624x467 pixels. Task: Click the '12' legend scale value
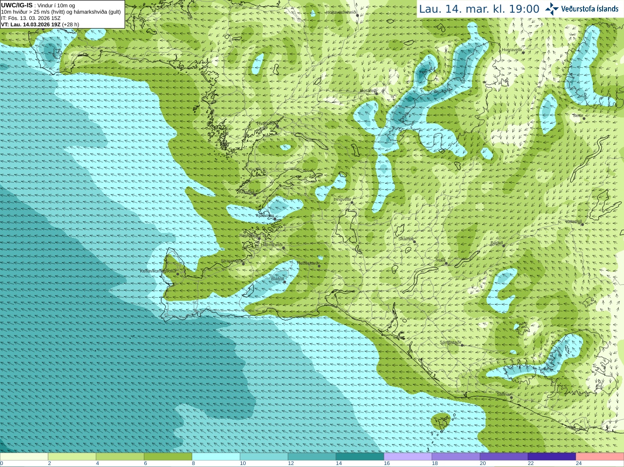tap(291, 464)
